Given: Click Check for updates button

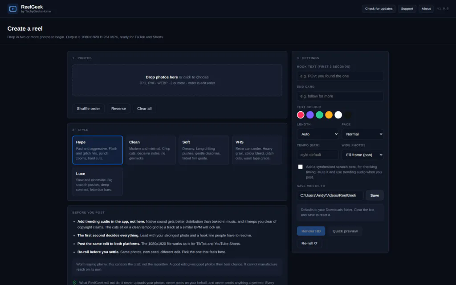Looking at the screenshot, I should tap(379, 9).
